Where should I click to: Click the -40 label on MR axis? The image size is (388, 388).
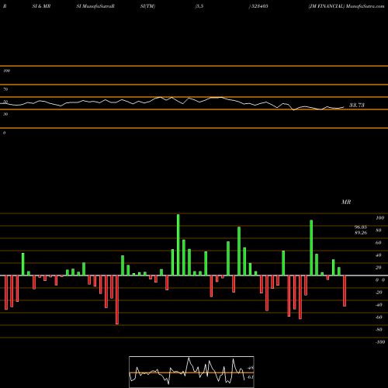[x=379, y=305]
